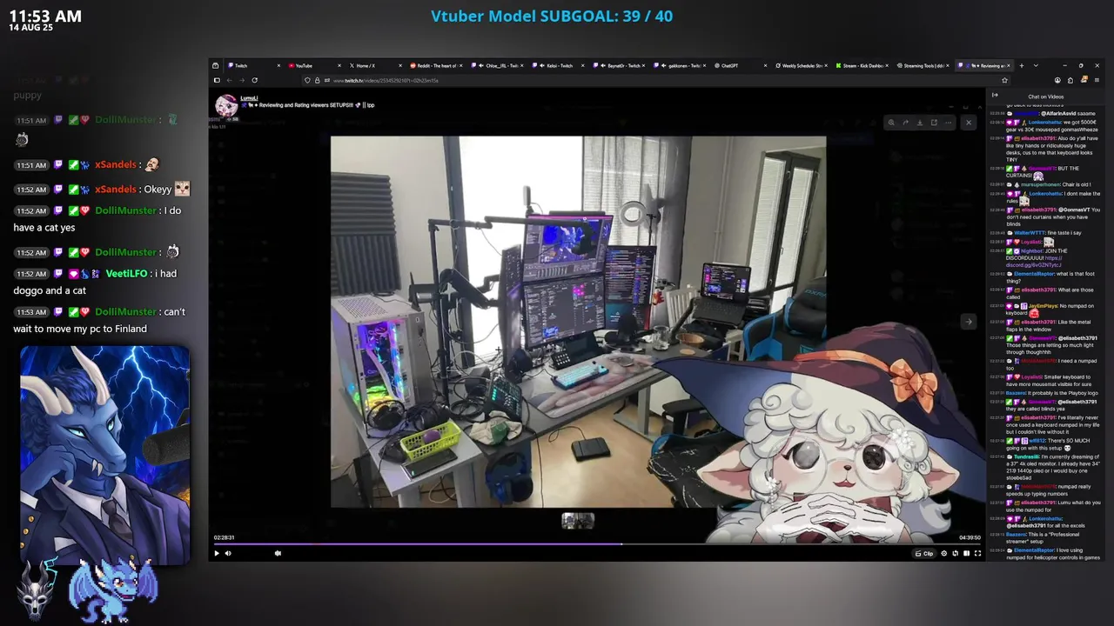Go forward in browser history

pos(242,80)
